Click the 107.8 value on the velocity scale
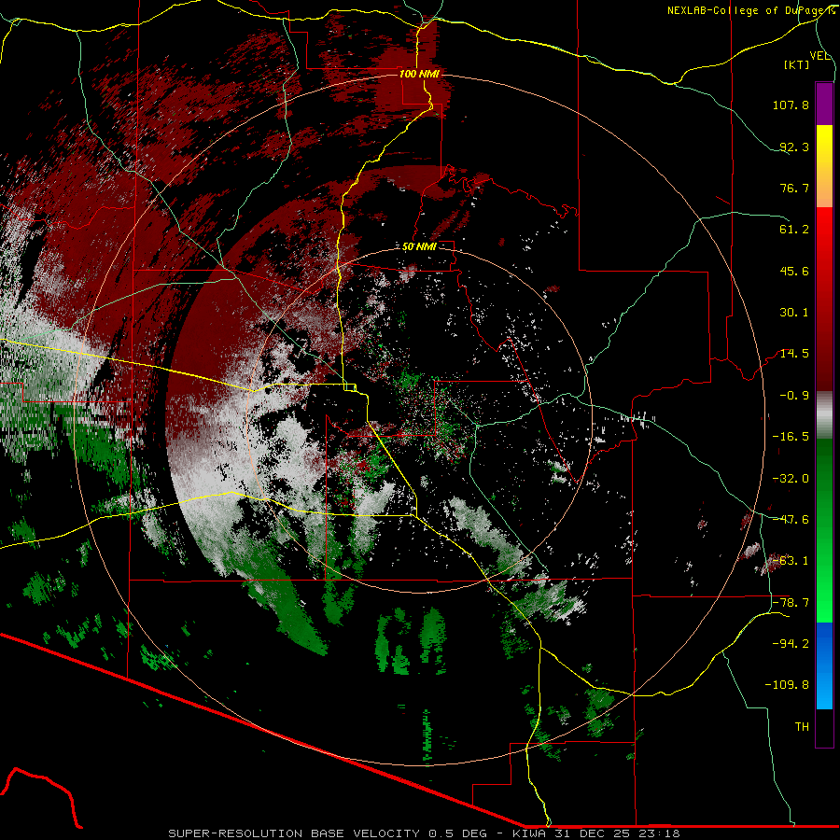Screen dimensions: 840x840 click(x=791, y=105)
